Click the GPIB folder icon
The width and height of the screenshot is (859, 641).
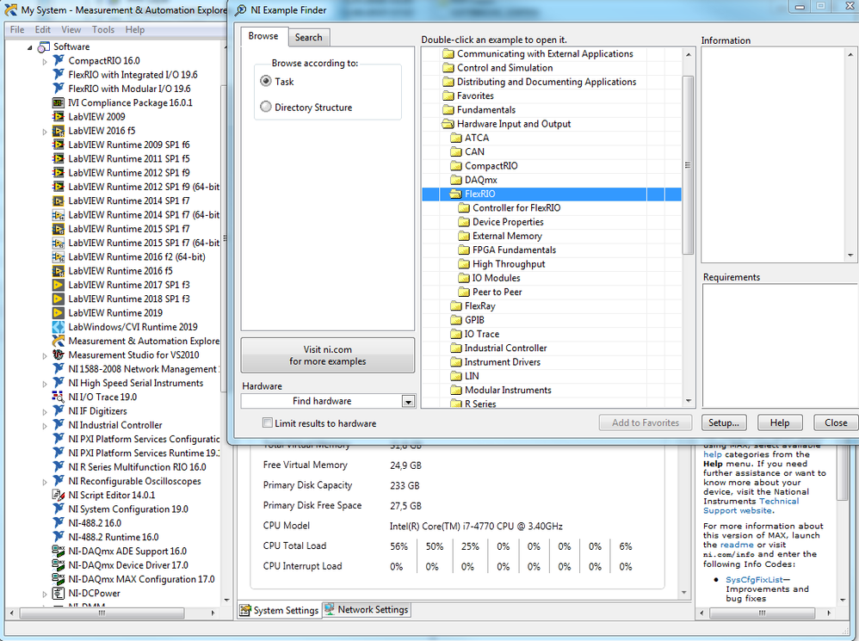point(456,320)
